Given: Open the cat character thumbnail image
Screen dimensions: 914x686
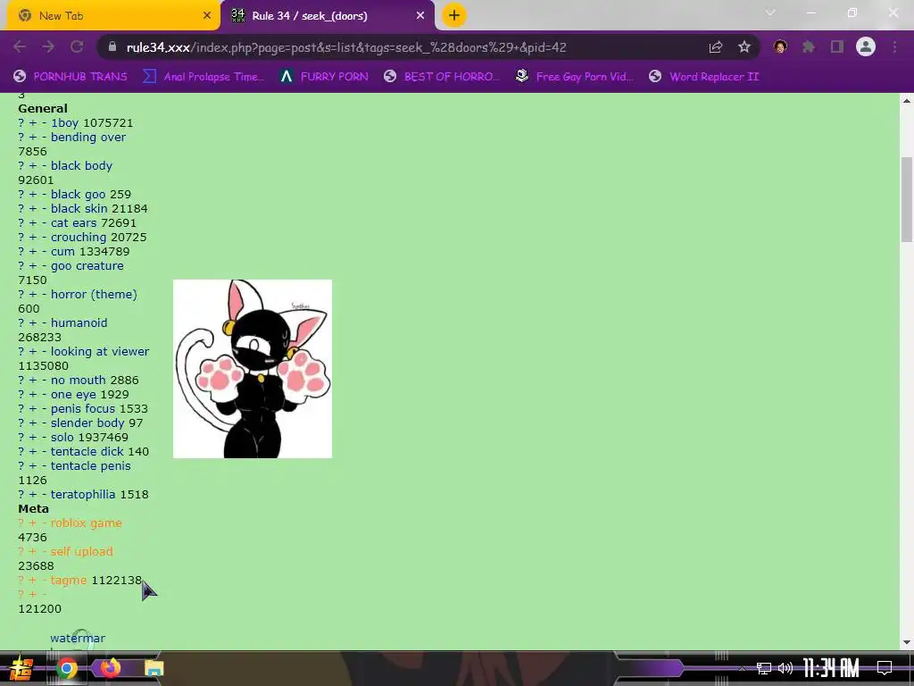Looking at the screenshot, I should (253, 369).
